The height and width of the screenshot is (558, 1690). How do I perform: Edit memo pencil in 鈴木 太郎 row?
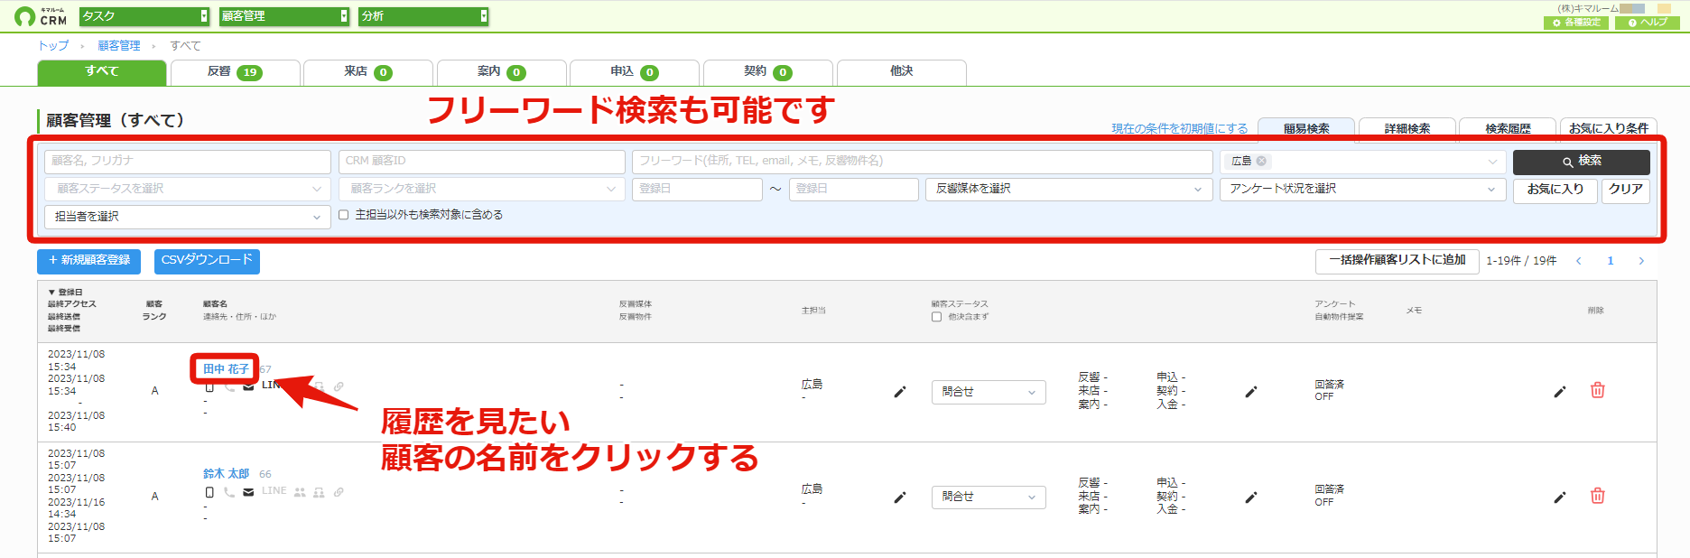1560,497
